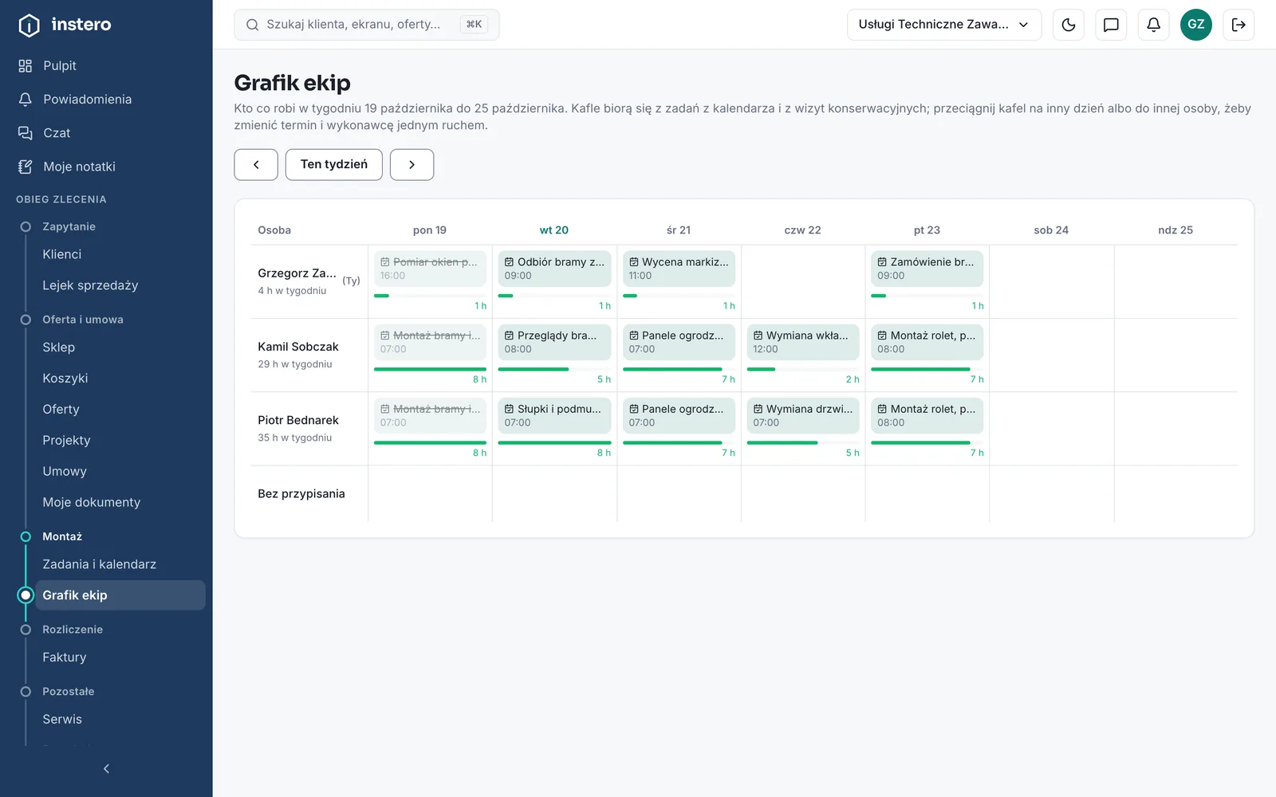
Task: Open Odbiór bramy task tile on Tuesday
Action: tap(554, 269)
